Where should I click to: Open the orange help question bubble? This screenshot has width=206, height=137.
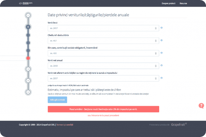tap(201, 106)
